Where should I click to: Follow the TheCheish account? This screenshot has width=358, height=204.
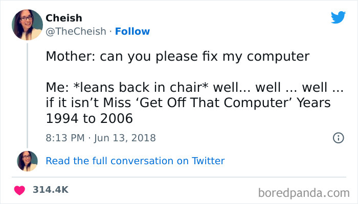[x=132, y=32]
